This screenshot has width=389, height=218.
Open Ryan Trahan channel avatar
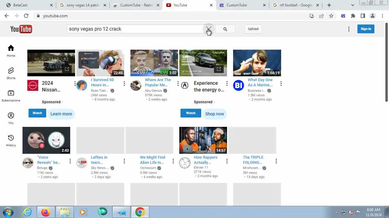[x=82, y=85]
